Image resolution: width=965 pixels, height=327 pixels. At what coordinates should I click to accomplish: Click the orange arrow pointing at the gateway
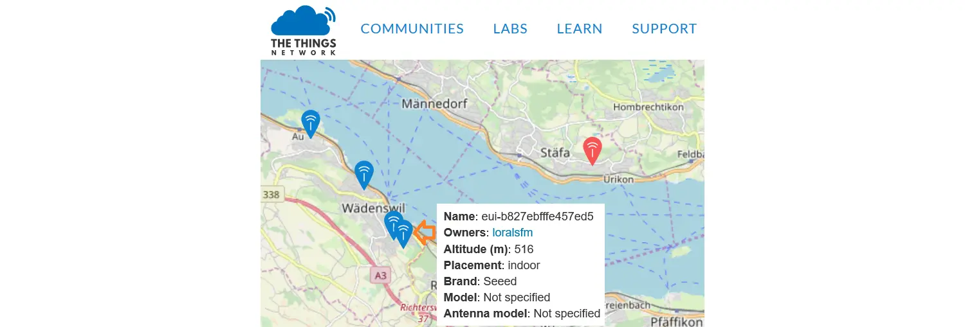[425, 233]
